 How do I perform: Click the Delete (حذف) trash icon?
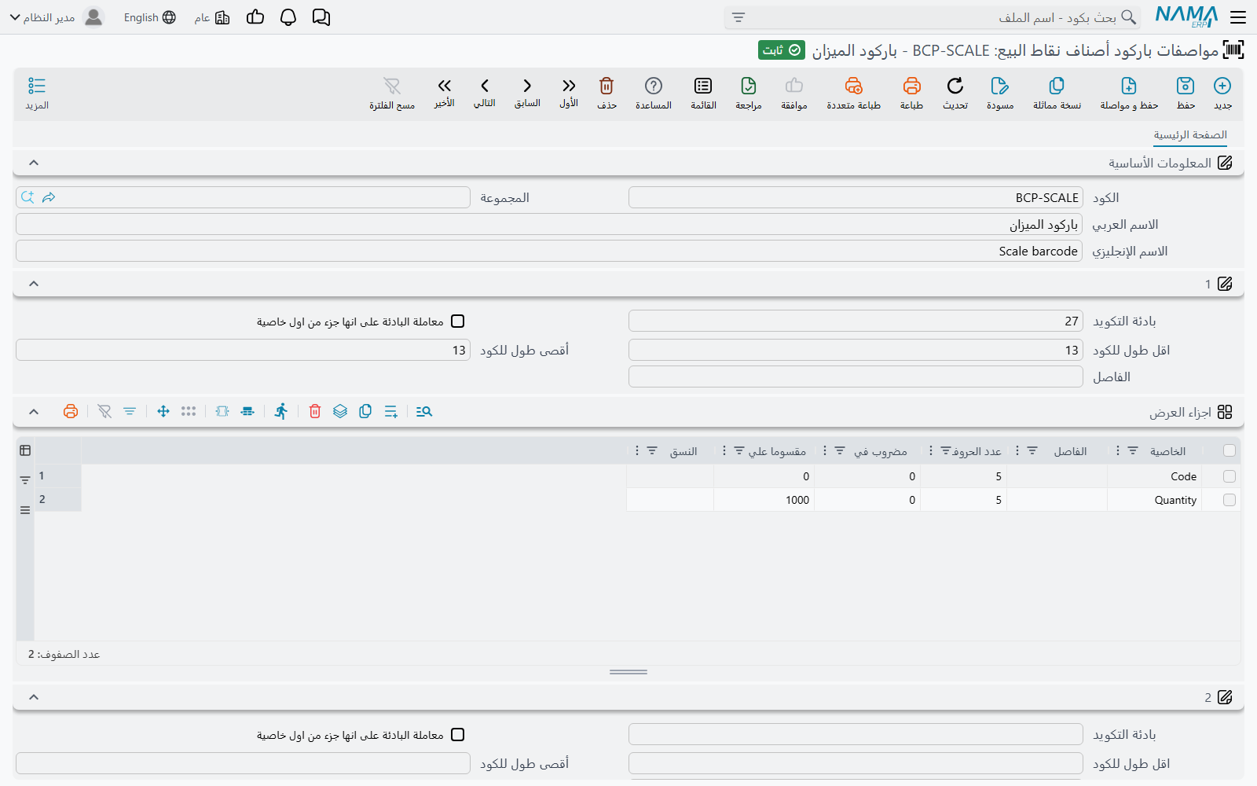[607, 86]
